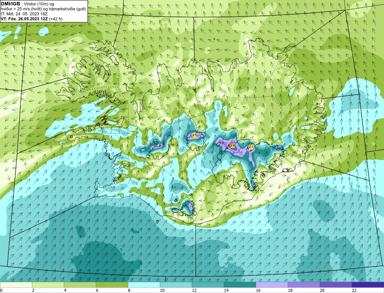This screenshot has width=384, height=293.
Task: Click the scale number 16
Action: [258, 290]
